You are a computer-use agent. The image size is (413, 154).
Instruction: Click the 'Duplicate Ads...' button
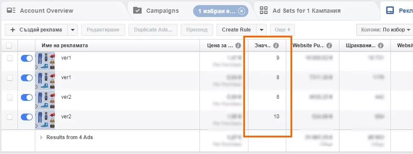[153, 30]
